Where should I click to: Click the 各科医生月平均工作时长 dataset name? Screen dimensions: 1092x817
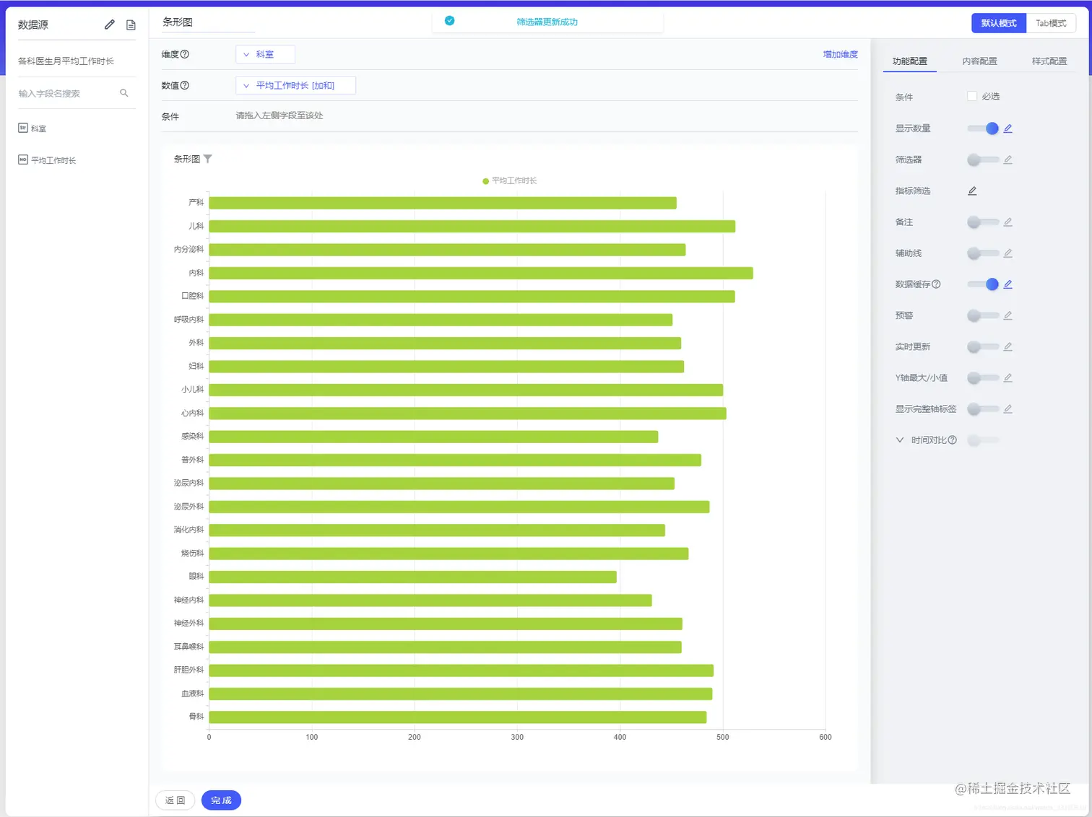(x=66, y=61)
